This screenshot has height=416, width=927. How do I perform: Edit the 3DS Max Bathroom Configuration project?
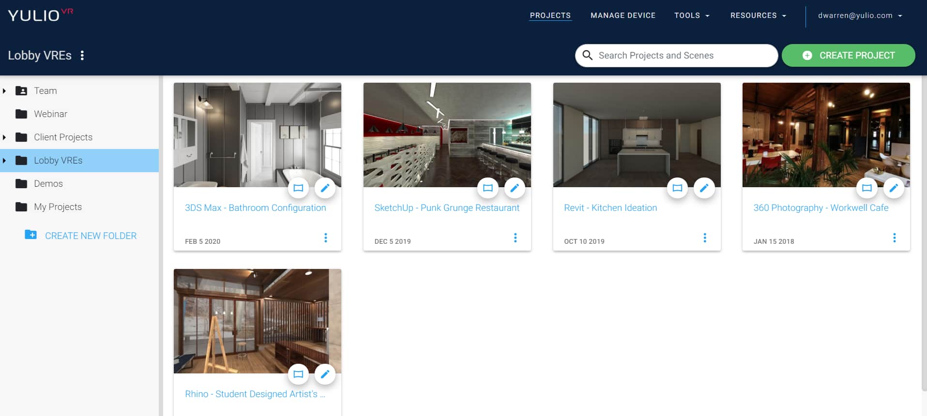pyautogui.click(x=325, y=188)
